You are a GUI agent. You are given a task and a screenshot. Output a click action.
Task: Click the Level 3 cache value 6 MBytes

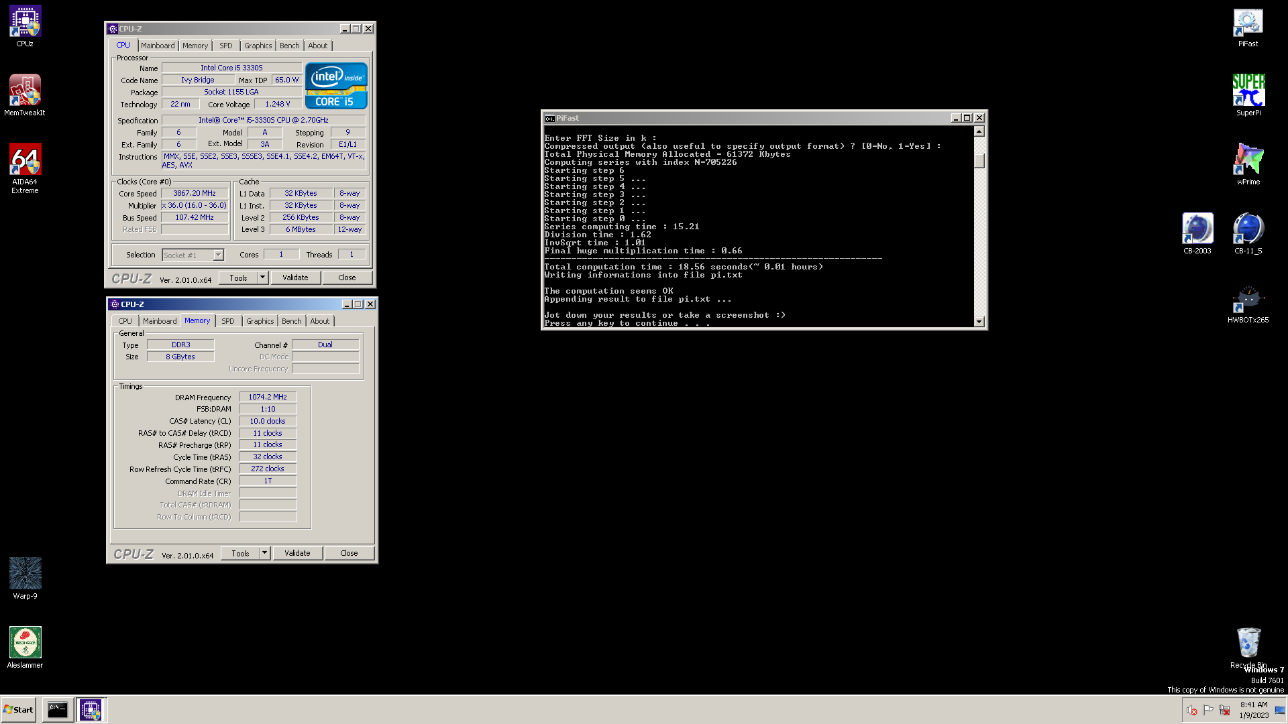click(301, 229)
